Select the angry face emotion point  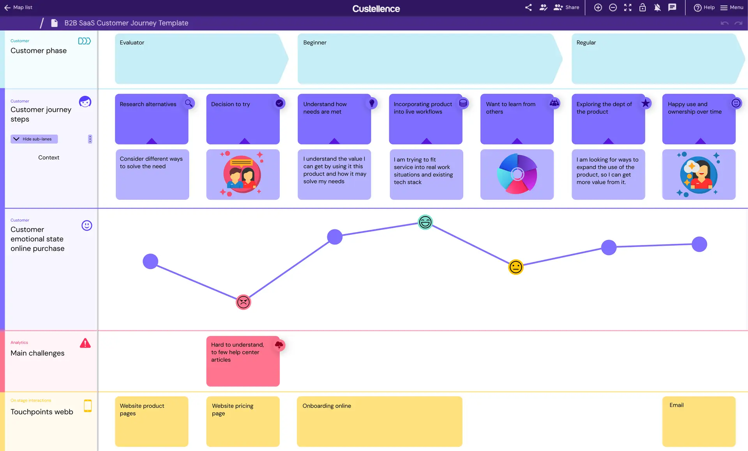[x=243, y=302]
